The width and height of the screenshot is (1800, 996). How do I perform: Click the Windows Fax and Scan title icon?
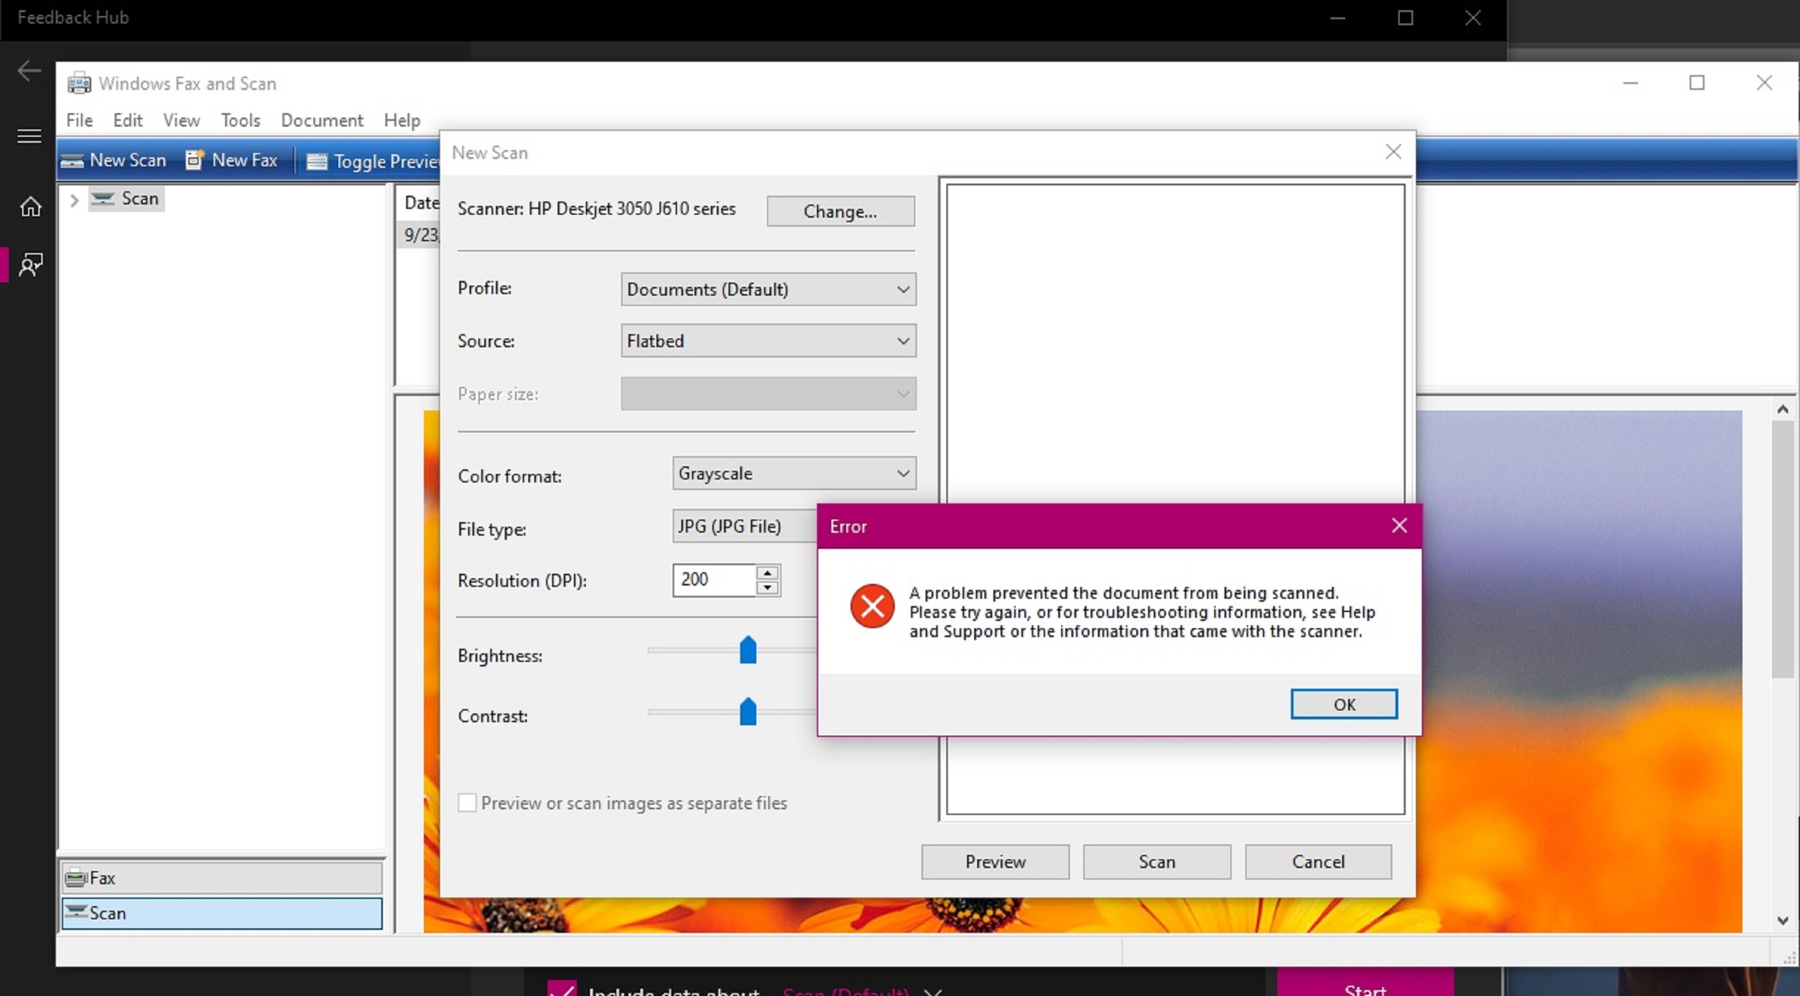(79, 83)
